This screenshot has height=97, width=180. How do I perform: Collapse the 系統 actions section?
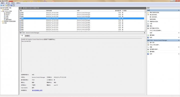pyautogui.click(x=179, y=10)
